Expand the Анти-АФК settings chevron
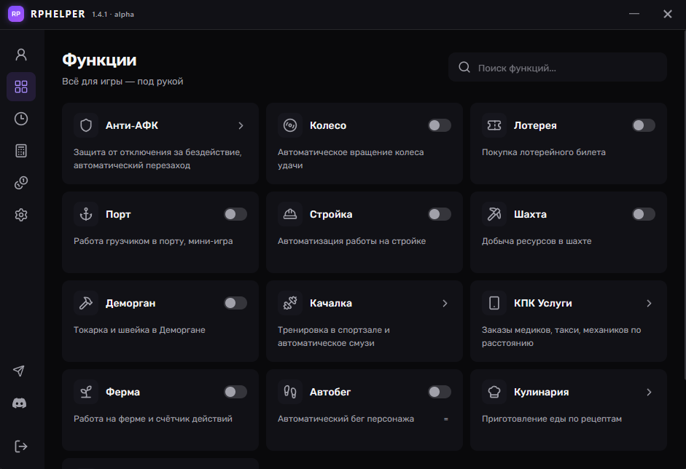Viewport: 686px width, 469px height. [241, 126]
